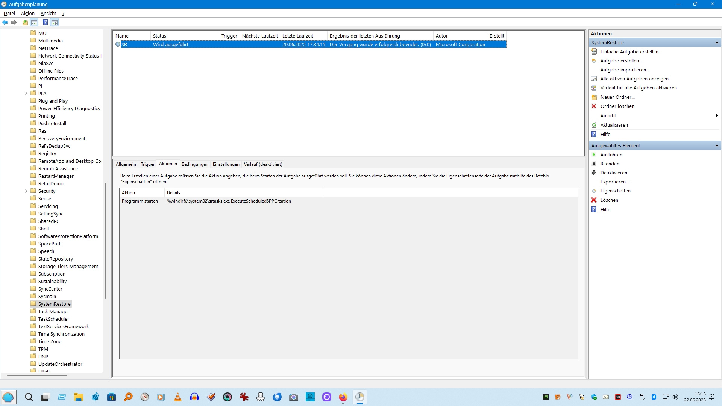Viewport: 722px width, 406px height.
Task: Click the blue help toolbar icon
Action: pyautogui.click(x=45, y=23)
